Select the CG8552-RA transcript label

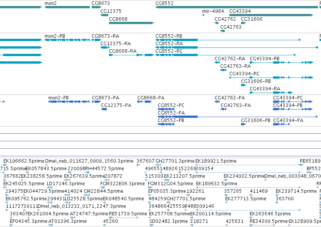pos(169,44)
